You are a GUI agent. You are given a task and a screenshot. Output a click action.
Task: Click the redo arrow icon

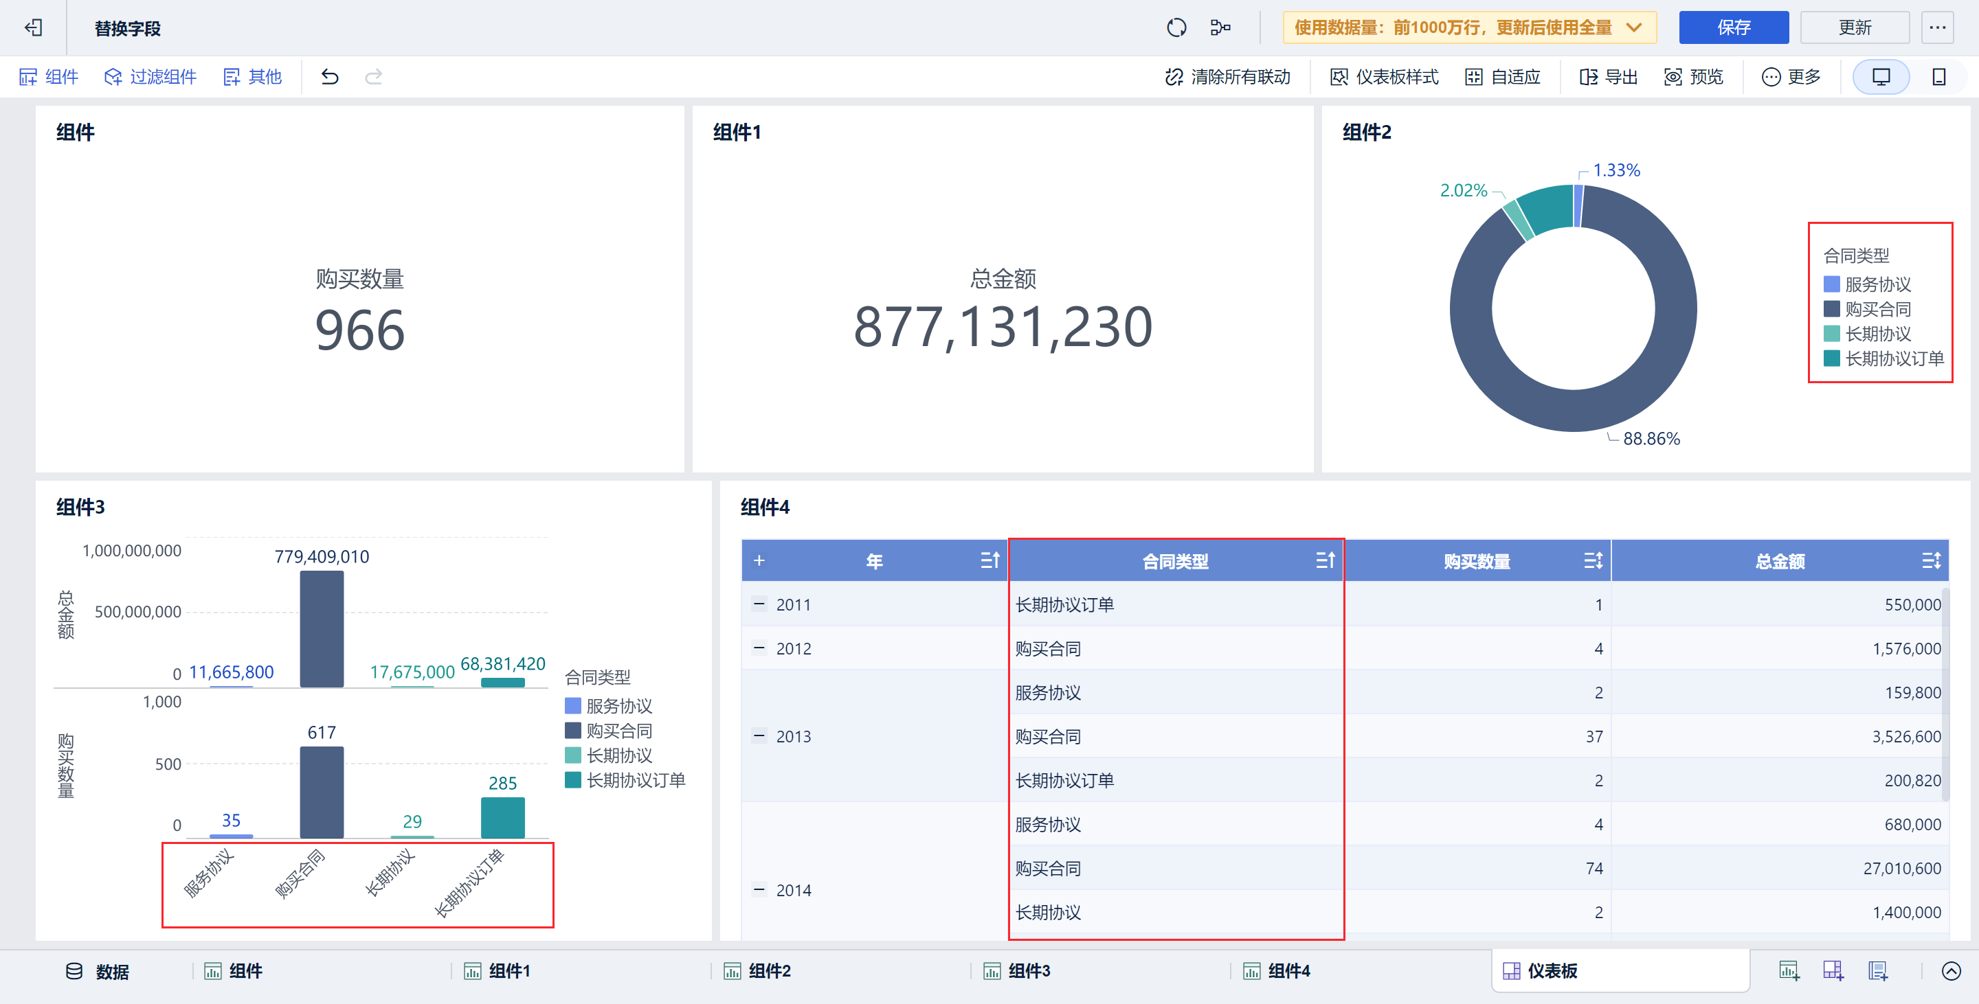point(373,77)
